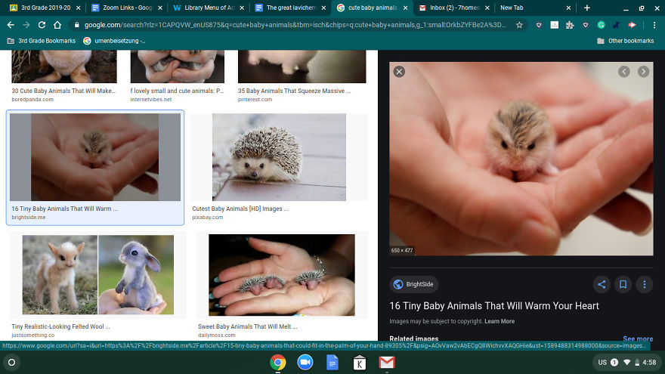Go to previous image in preview
This screenshot has height=374, width=665.
[x=623, y=72]
